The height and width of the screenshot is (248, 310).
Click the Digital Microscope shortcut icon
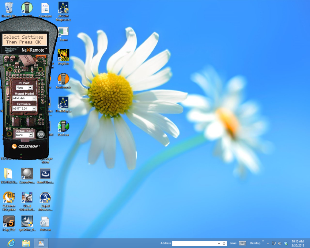pos(45,201)
